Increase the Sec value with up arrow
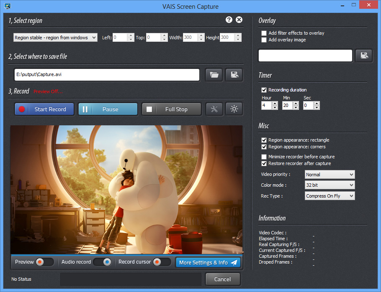The height and width of the screenshot is (292, 381). point(317,104)
